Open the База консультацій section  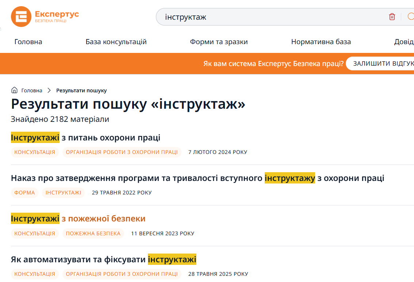coord(116,42)
